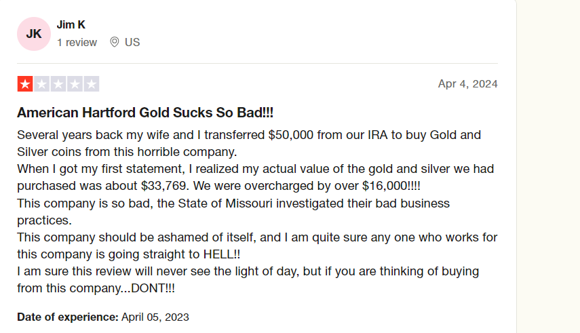Click the red filled first star
The image size is (580, 333).
point(25,84)
